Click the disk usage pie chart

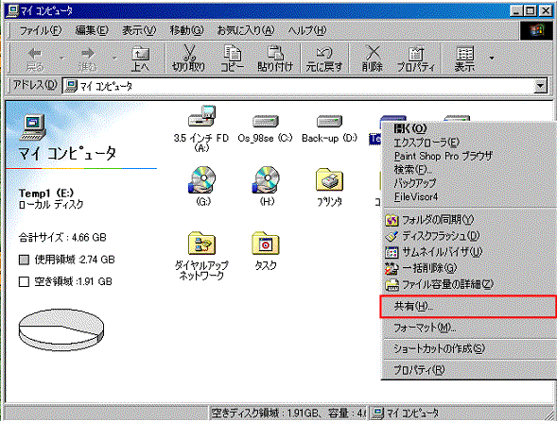61,329
